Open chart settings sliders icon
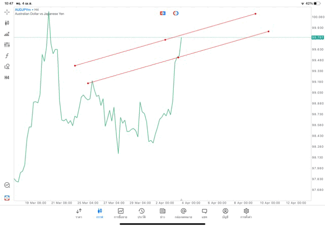The width and height of the screenshot is (325, 227). tap(7, 45)
